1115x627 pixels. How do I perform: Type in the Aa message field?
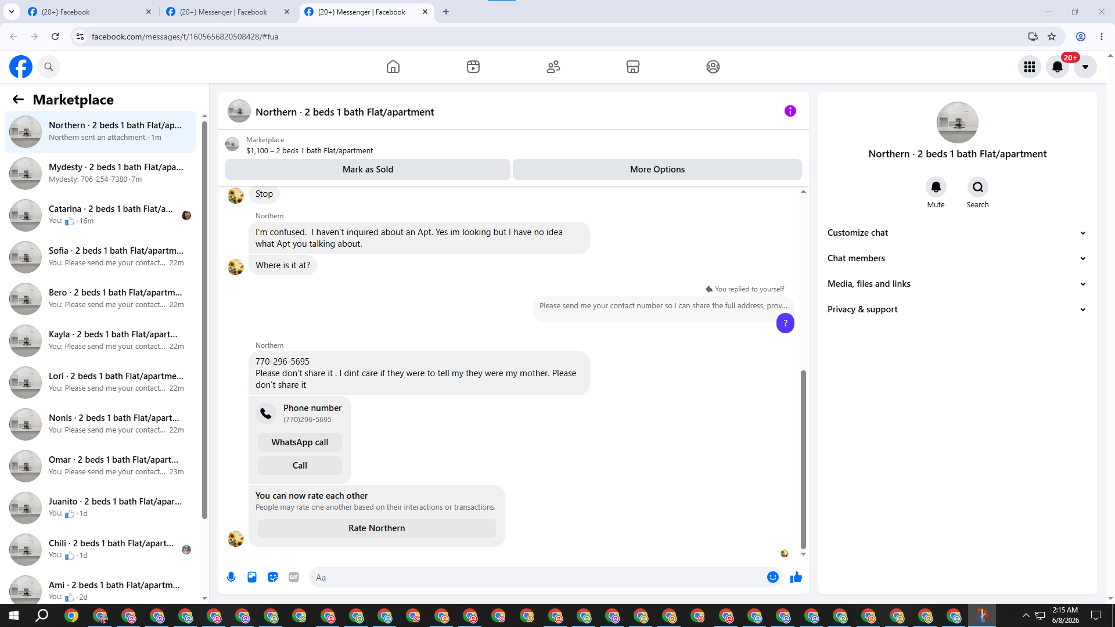coord(537,577)
